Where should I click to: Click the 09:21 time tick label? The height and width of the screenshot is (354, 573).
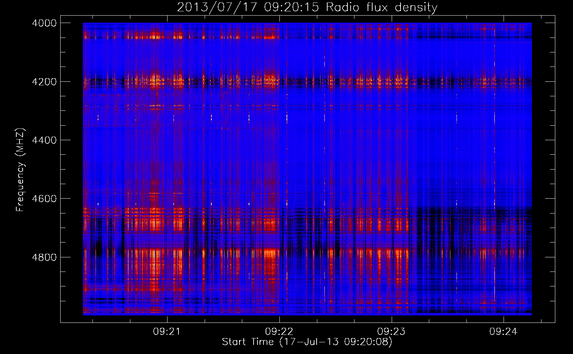click(x=167, y=332)
